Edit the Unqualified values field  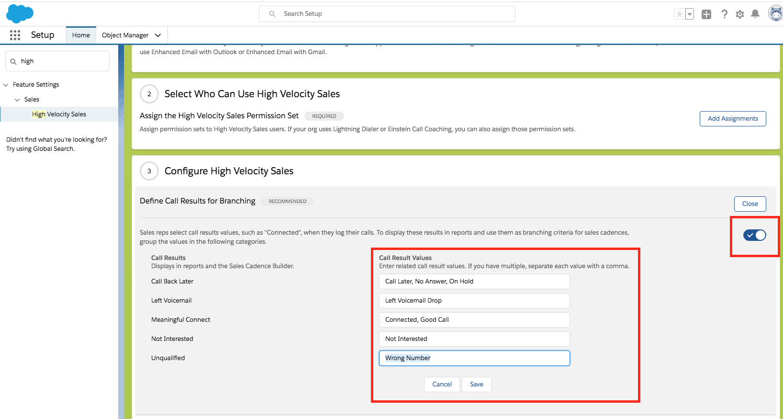pos(474,358)
